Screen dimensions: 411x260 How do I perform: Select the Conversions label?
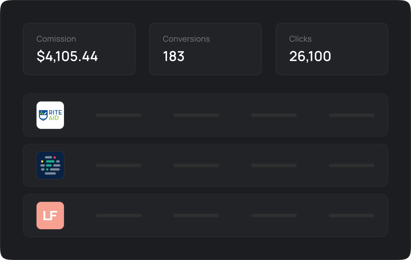pos(186,39)
